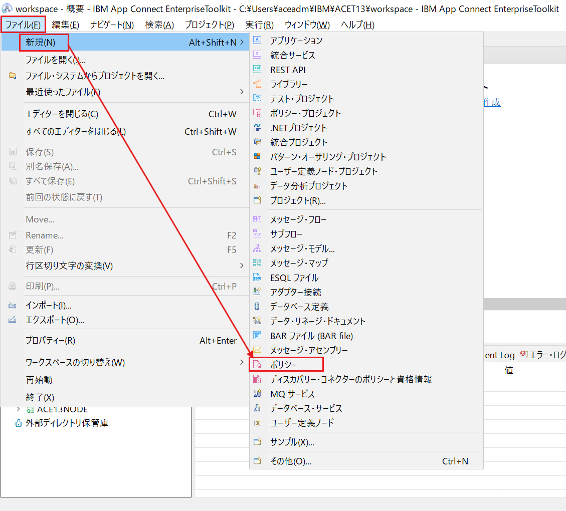566x511 pixels.
Task: Click the MQ サービス icon
Action: pos(257,393)
